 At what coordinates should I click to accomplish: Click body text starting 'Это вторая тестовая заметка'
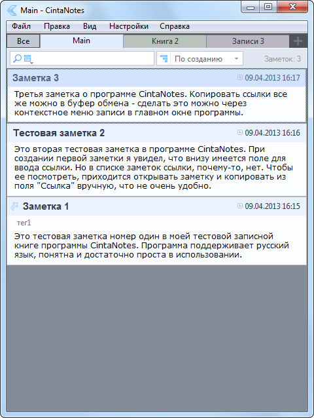click(x=154, y=168)
